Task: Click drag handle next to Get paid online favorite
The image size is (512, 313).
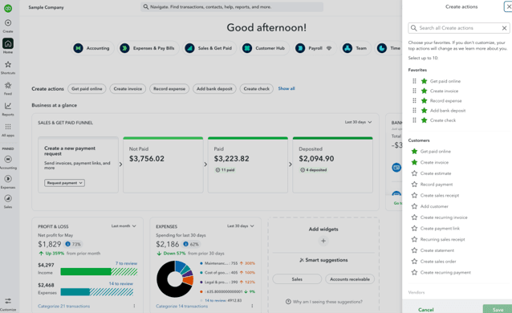Action: [414, 81]
